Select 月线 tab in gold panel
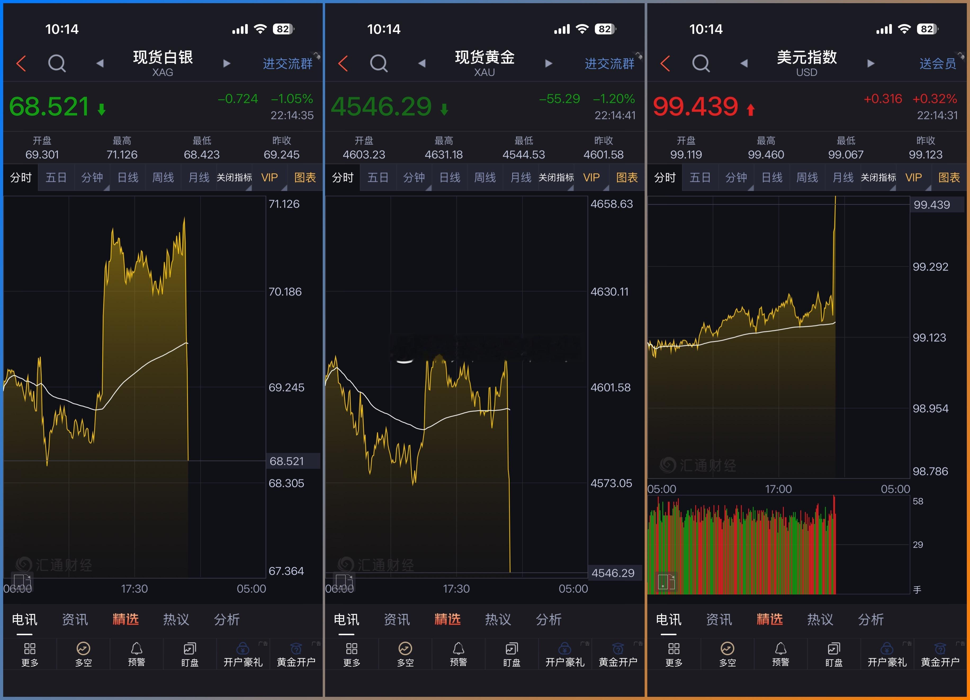970x700 pixels. pos(521,177)
